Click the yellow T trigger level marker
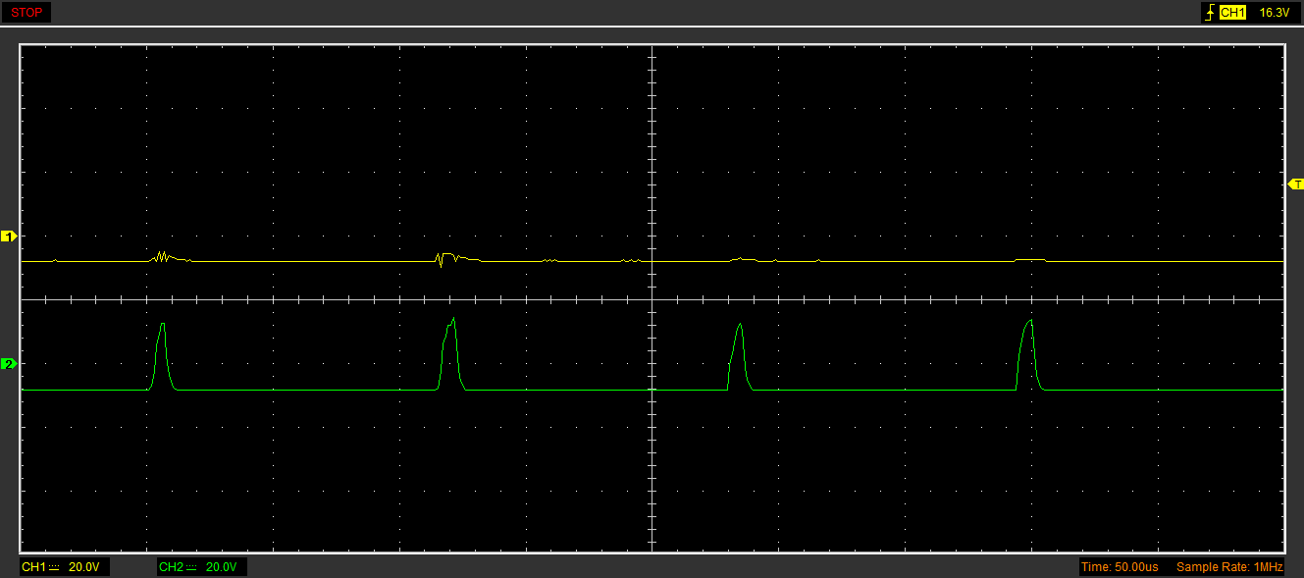 pos(1295,184)
